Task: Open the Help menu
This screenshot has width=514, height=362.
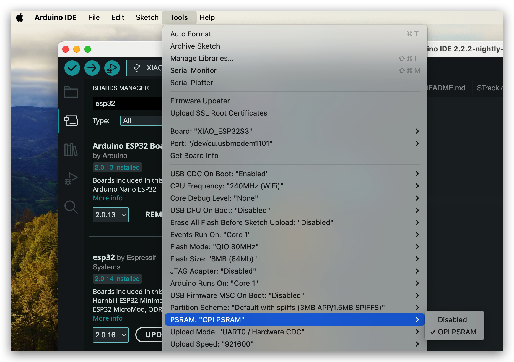Action: 207,17
